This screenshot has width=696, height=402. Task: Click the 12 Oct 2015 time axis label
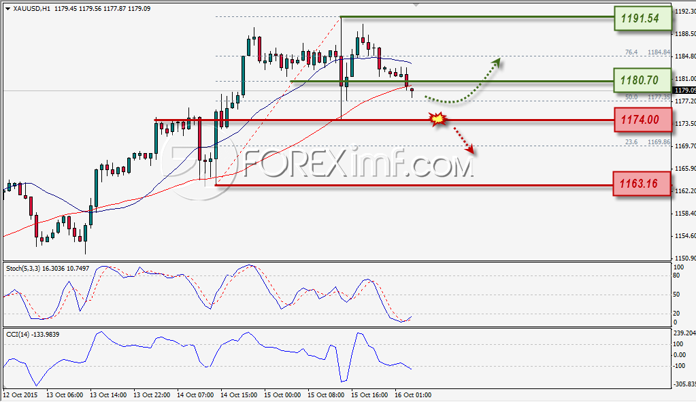pos(20,395)
